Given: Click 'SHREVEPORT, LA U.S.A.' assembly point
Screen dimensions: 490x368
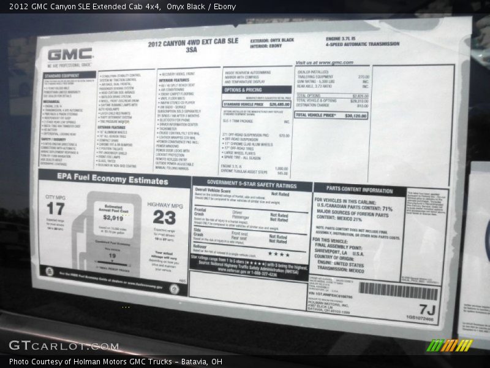Looking at the screenshot, I should (339, 253).
